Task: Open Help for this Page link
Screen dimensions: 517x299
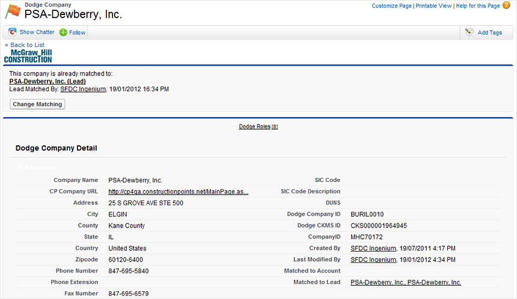Action: pos(478,6)
